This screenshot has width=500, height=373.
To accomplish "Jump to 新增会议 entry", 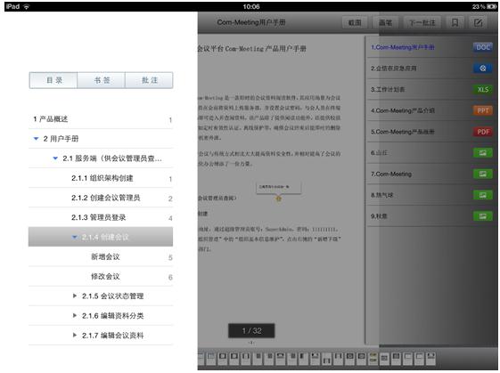I will click(x=101, y=256).
